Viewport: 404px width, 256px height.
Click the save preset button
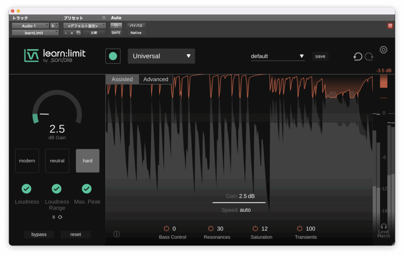click(320, 56)
